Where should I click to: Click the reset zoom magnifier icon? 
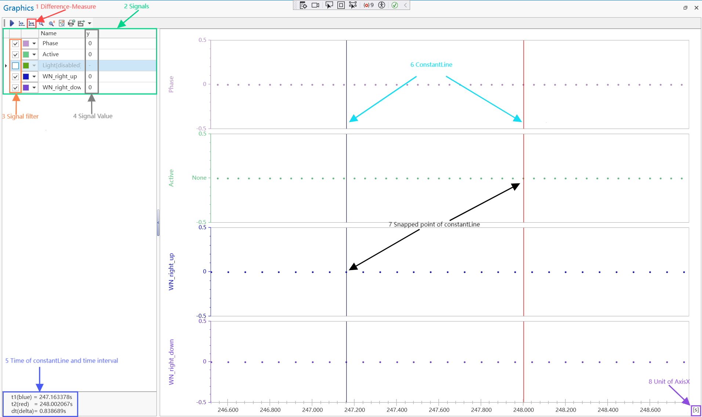(51, 24)
